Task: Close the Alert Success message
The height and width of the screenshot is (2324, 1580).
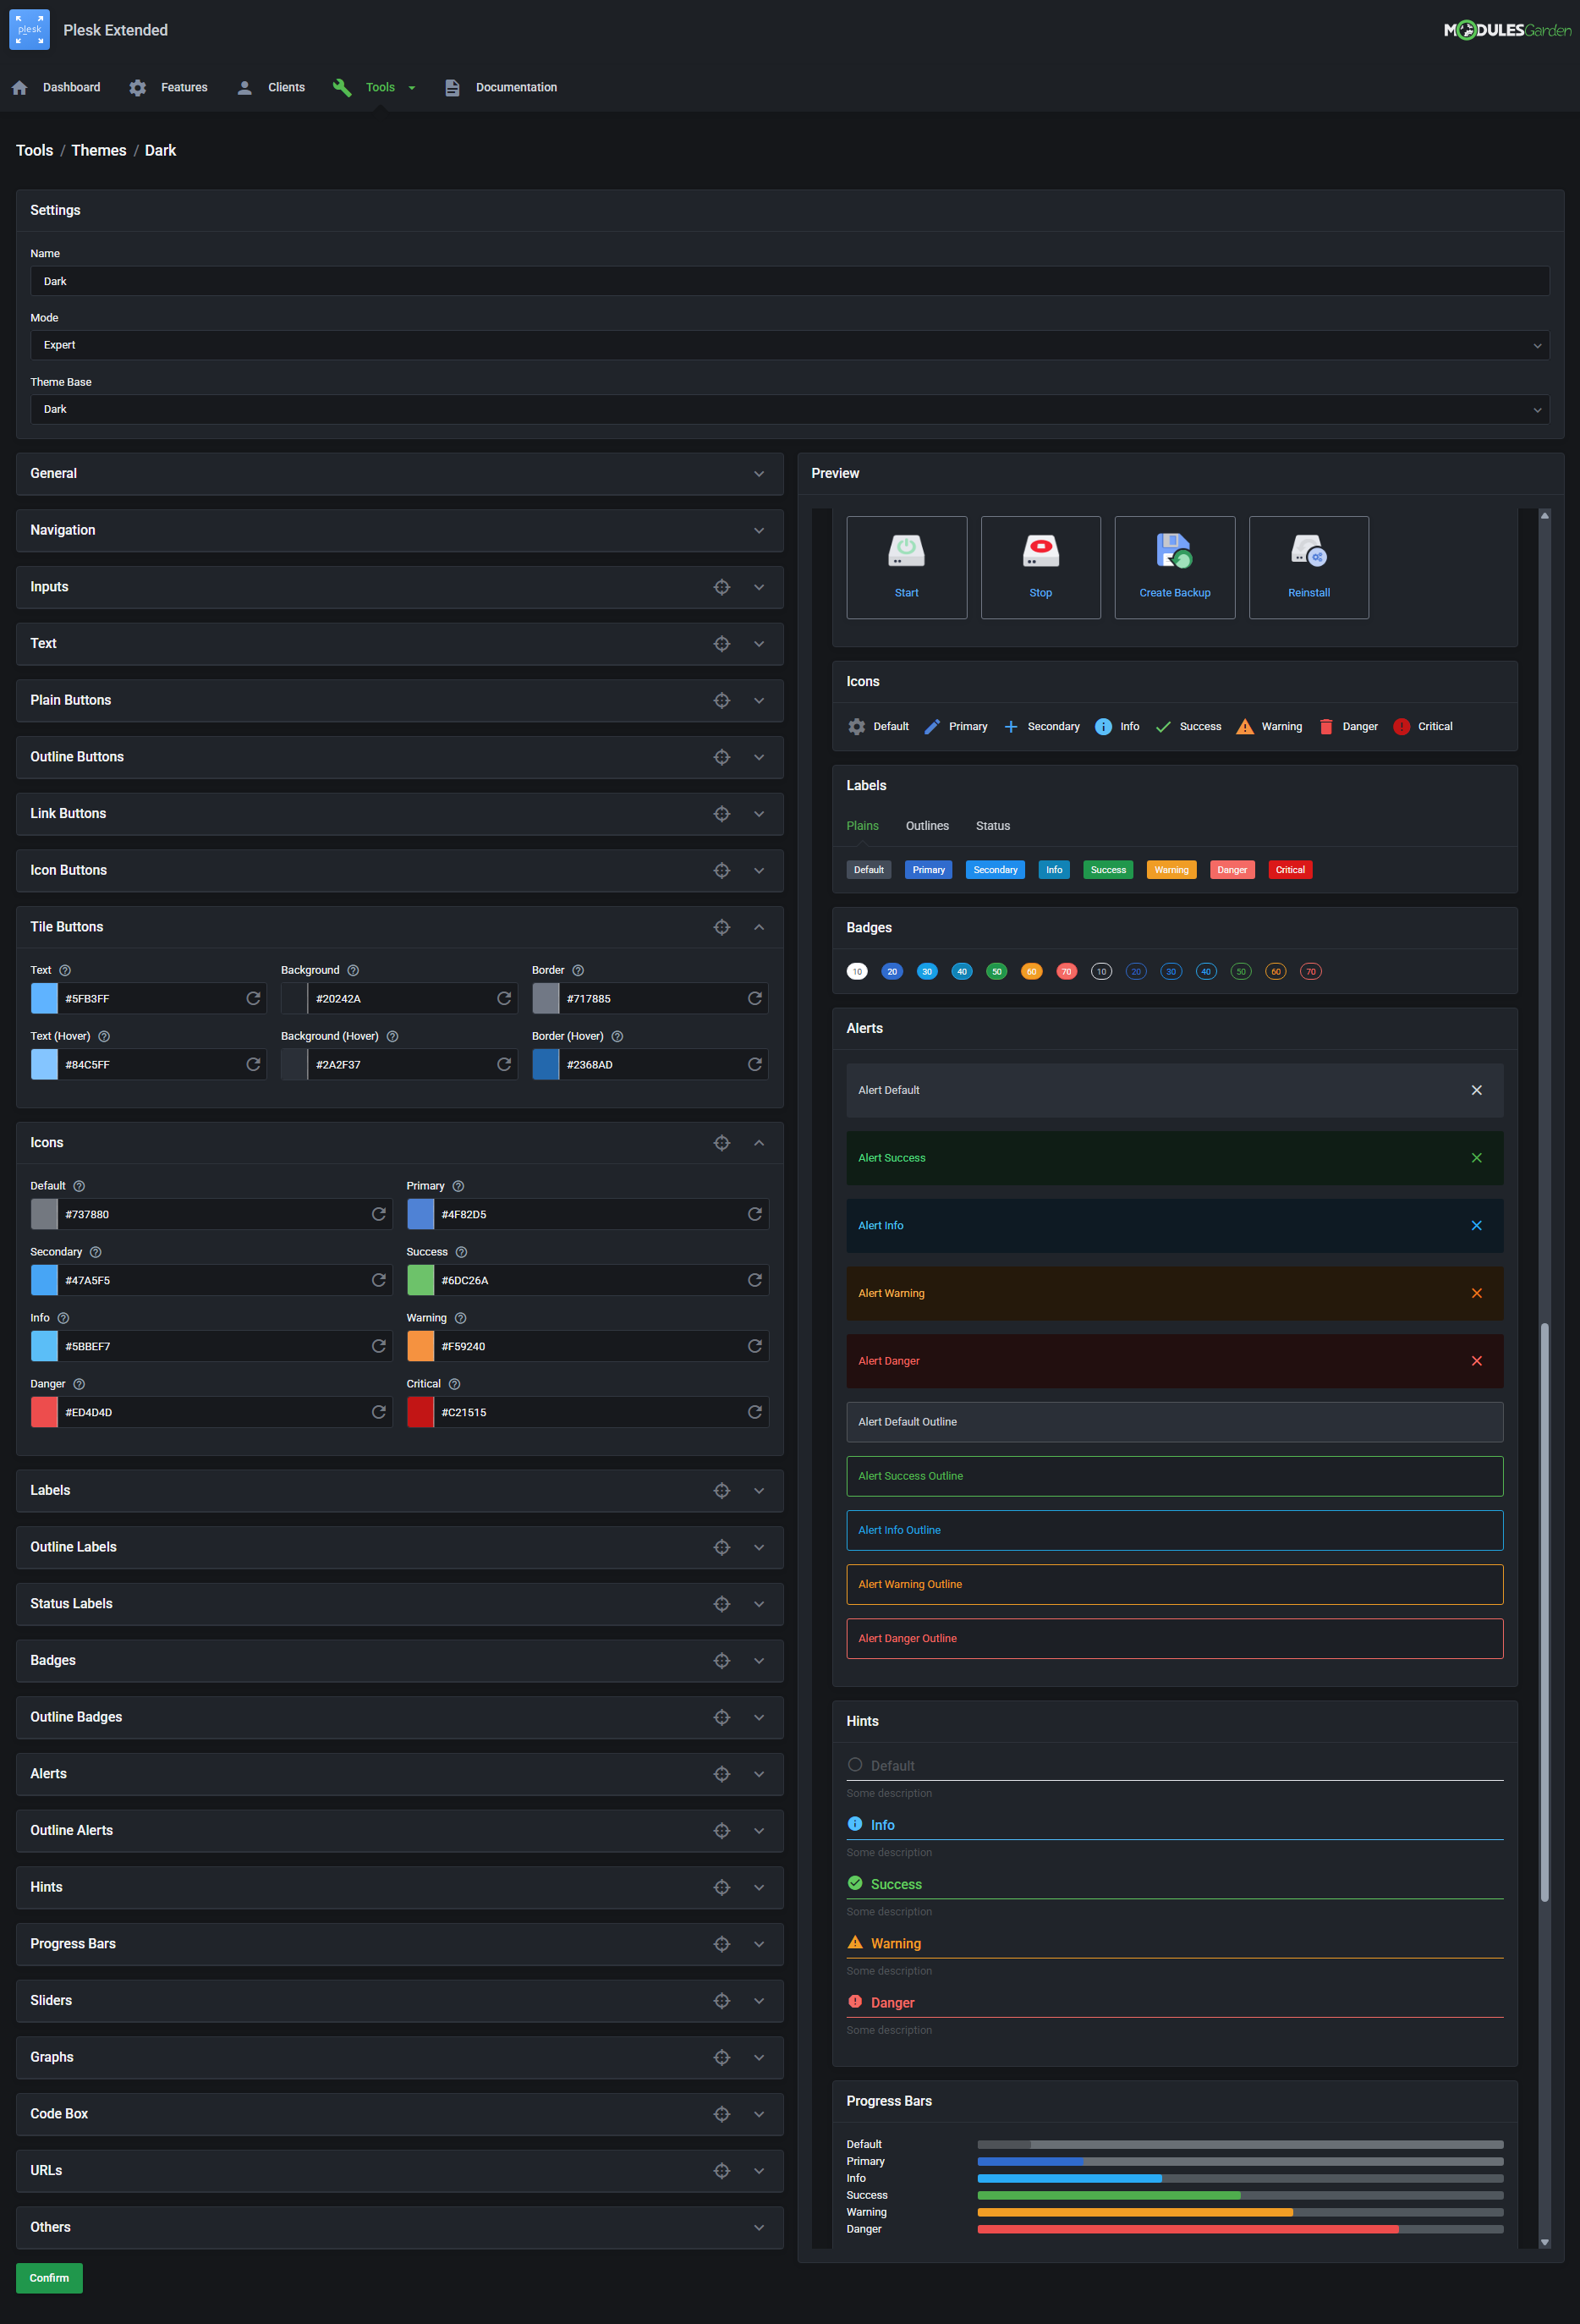Action: point(1477,1158)
